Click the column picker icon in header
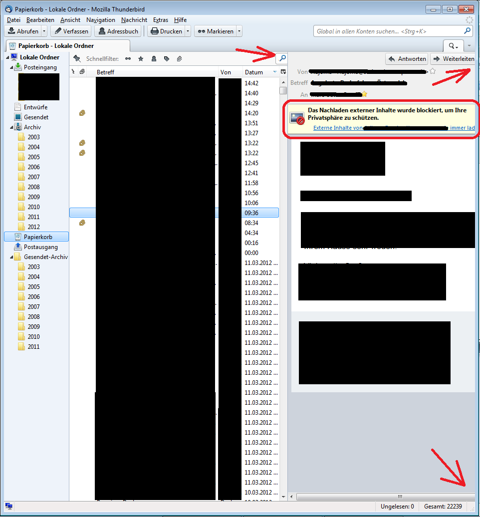 point(283,72)
